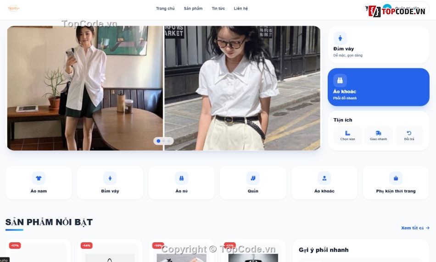Screen dimensions: 436x262
Task: Click the left banner image of woman with phone
Action: [85, 88]
